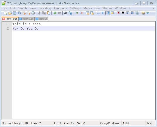Image resolution: width=157 pixels, height=127 pixels.
Task: Open a file using the Open folder icon
Action: pyautogui.click(x=10, y=13)
